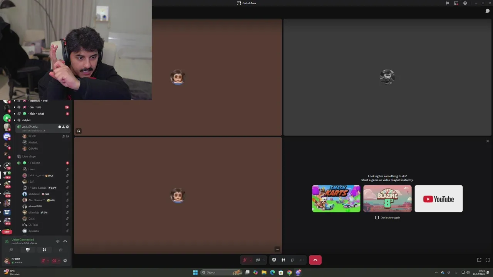This screenshot has width=493, height=277.
Task: Show voice channel chat bubble at top right
Action: 487,11
